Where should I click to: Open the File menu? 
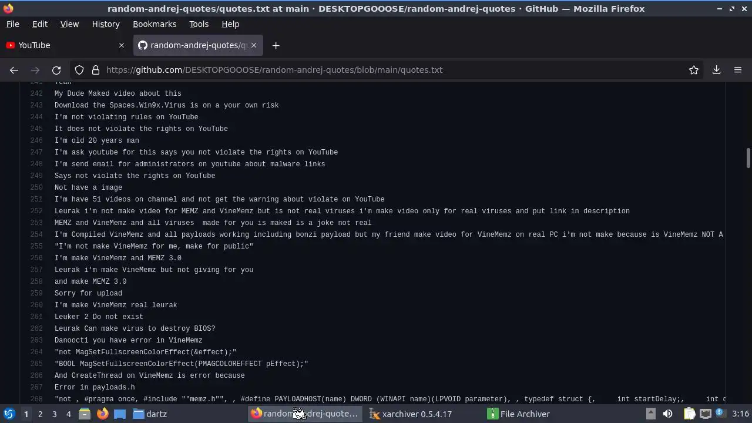[12, 24]
